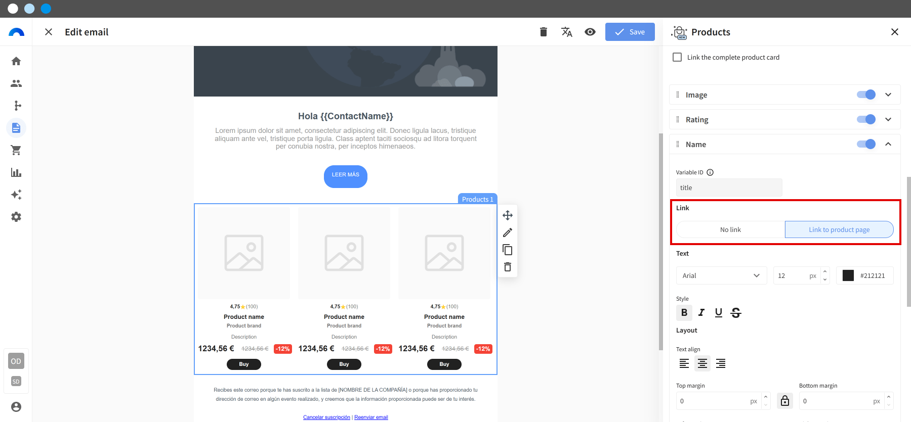Image resolution: width=911 pixels, height=422 pixels.
Task: Click the Variable ID info icon
Action: coord(710,172)
